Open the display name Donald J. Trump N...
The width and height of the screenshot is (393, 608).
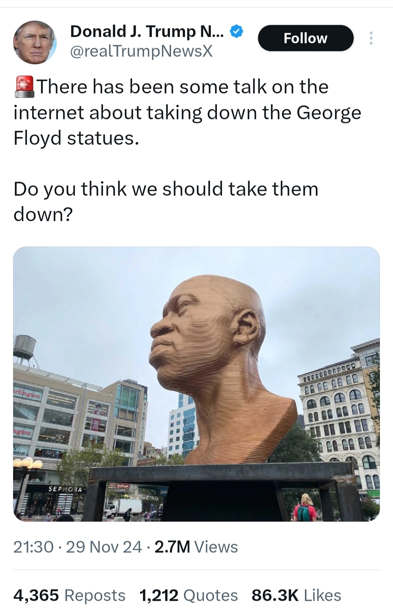(148, 32)
